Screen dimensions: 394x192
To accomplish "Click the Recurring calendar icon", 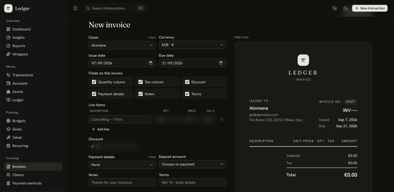I will [8, 146].
